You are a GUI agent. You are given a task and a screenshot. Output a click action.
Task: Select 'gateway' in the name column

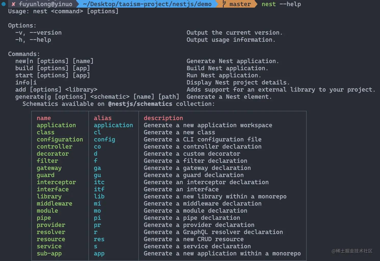tap(49, 168)
